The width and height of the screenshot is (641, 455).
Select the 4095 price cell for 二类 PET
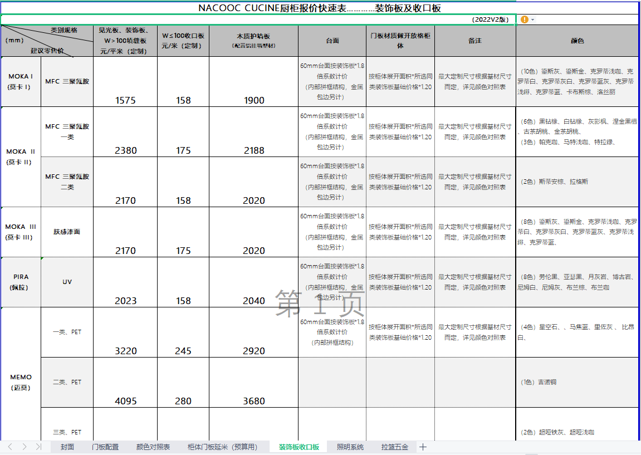point(125,383)
